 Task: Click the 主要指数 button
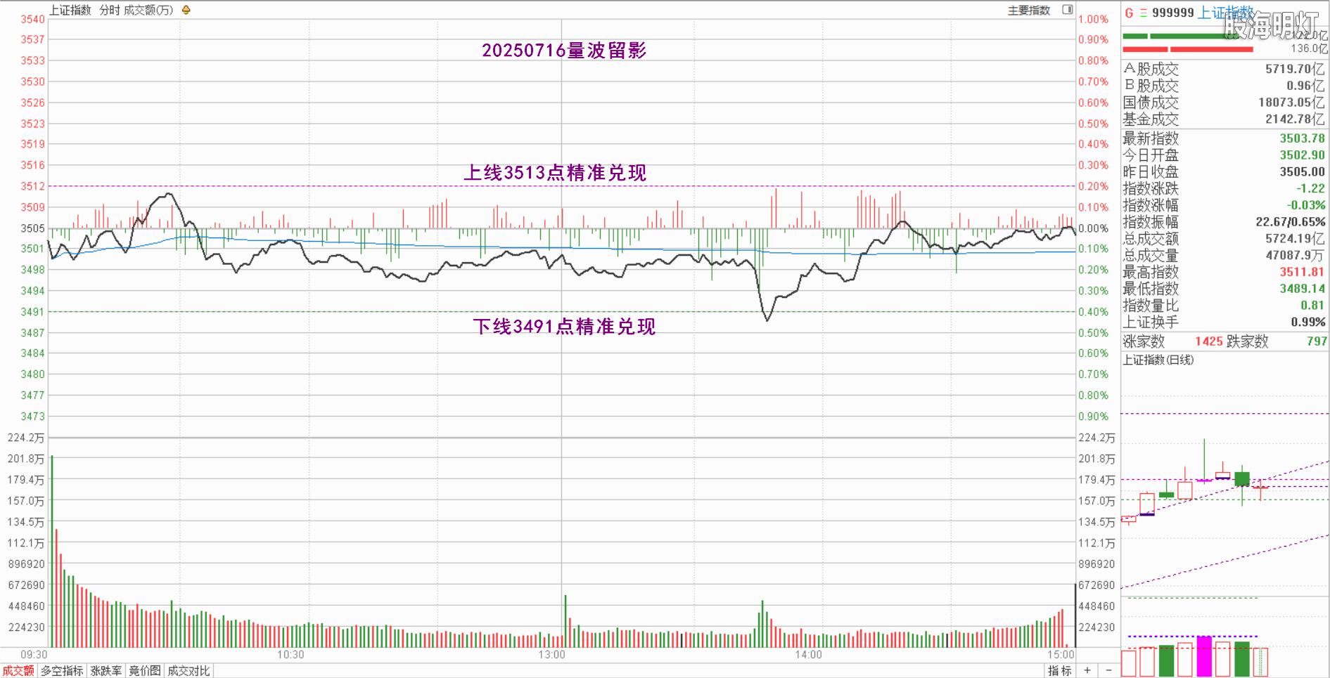[x=1029, y=11]
